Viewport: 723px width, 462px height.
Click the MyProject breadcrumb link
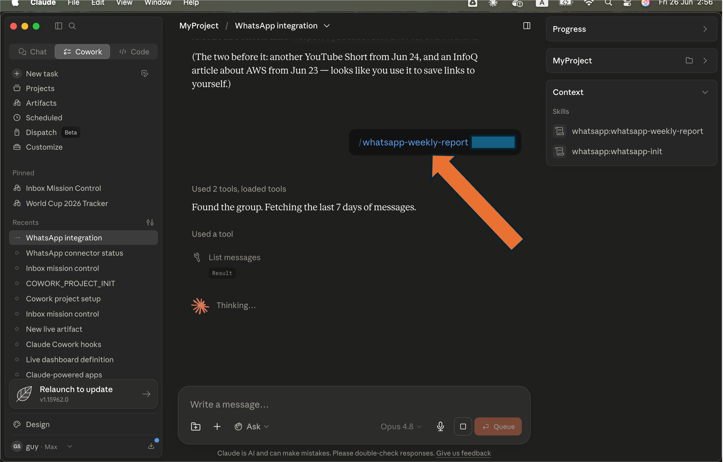[x=199, y=26]
